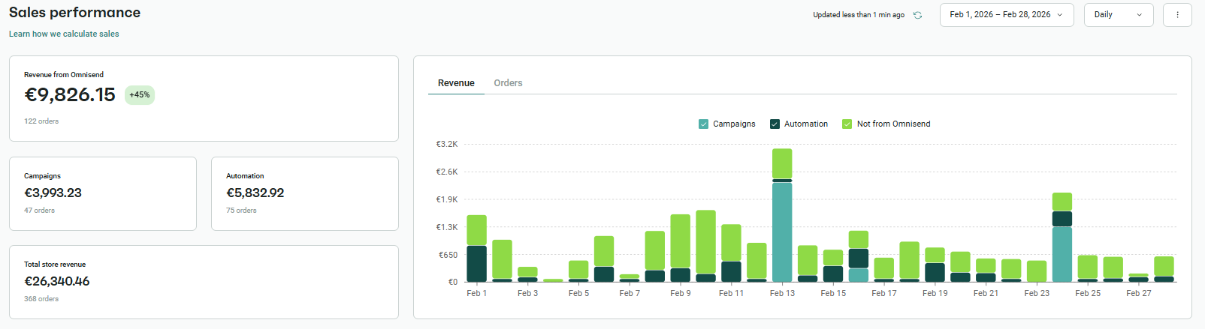
Task: Select the Feb 10 green revenue bar
Action: [705, 242]
